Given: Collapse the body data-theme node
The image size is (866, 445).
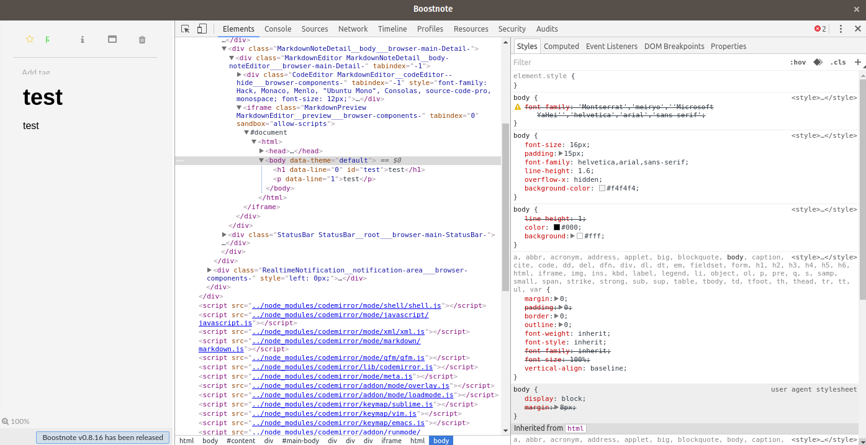Looking at the screenshot, I should tap(262, 160).
